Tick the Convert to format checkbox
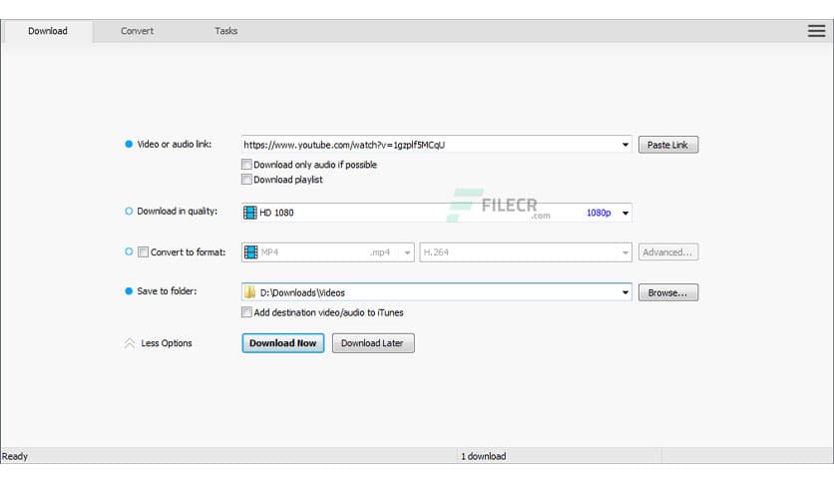 coord(143,252)
